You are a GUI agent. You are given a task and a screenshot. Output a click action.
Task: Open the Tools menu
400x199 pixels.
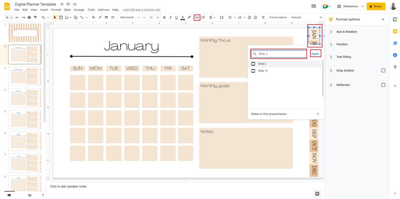tap(91, 10)
